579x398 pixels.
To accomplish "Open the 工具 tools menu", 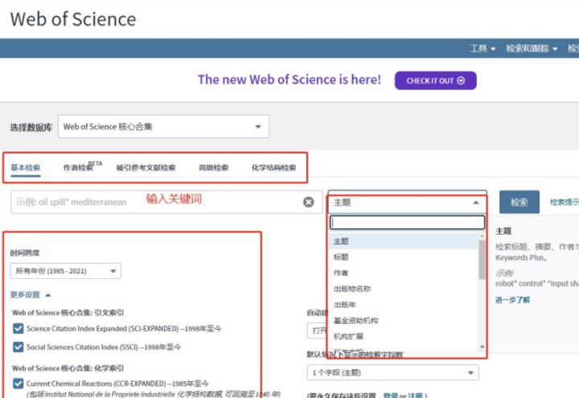I will (482, 48).
